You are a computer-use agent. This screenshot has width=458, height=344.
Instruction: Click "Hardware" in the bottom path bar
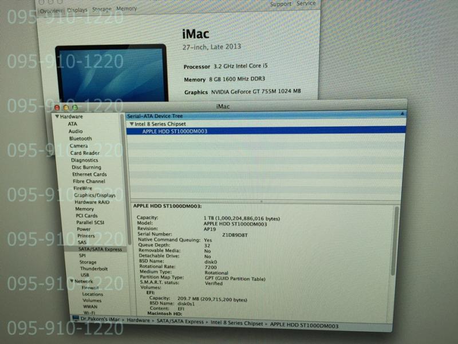138,321
